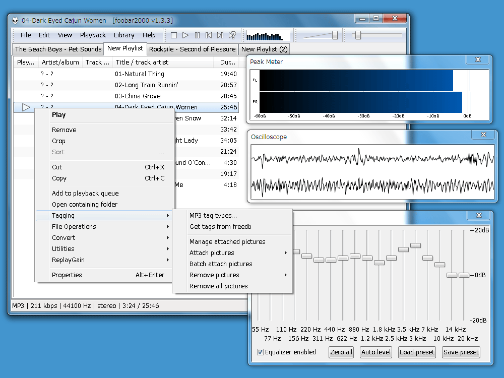Click the seek bar slider handle

(358, 35)
